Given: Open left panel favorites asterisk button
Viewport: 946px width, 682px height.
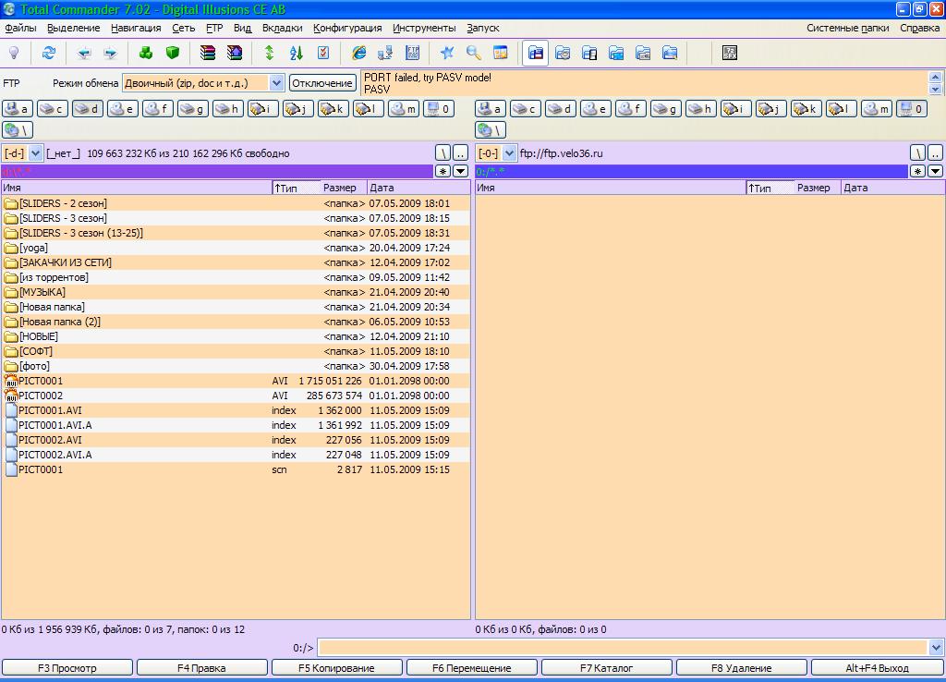Looking at the screenshot, I should (443, 171).
